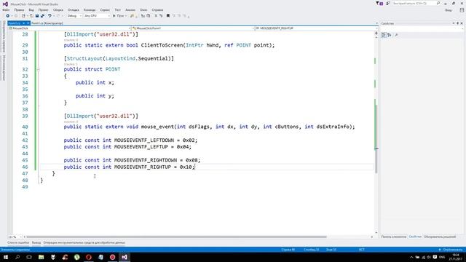Open the Отладка menu

point(73,9)
